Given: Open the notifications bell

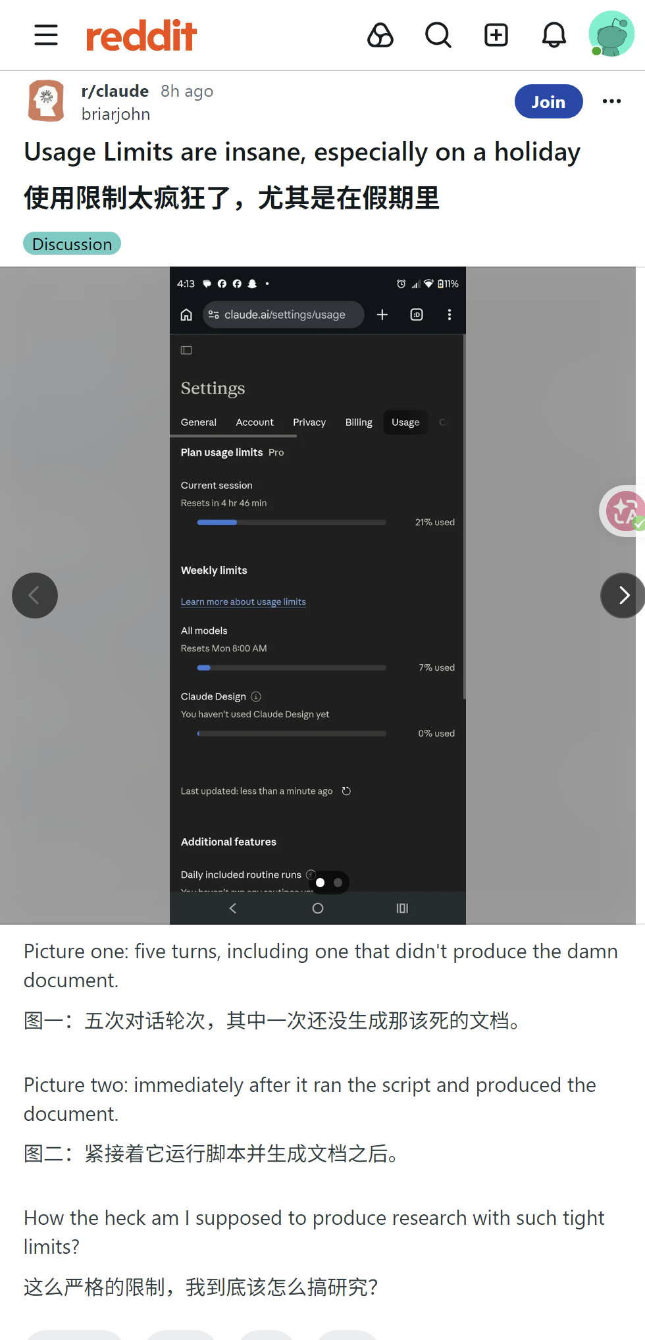Looking at the screenshot, I should pyautogui.click(x=554, y=35).
